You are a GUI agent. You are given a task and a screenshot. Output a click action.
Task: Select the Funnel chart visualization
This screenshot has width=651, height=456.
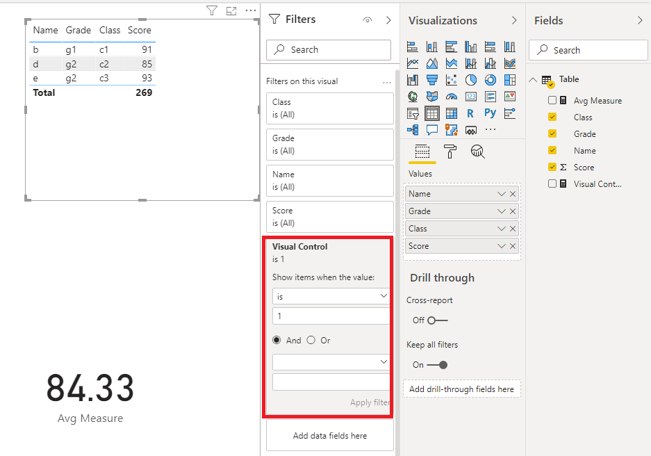point(431,80)
